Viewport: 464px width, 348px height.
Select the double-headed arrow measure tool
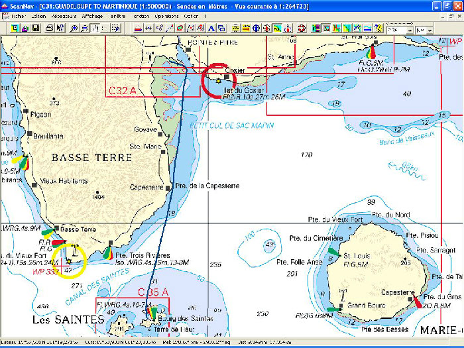149,29
